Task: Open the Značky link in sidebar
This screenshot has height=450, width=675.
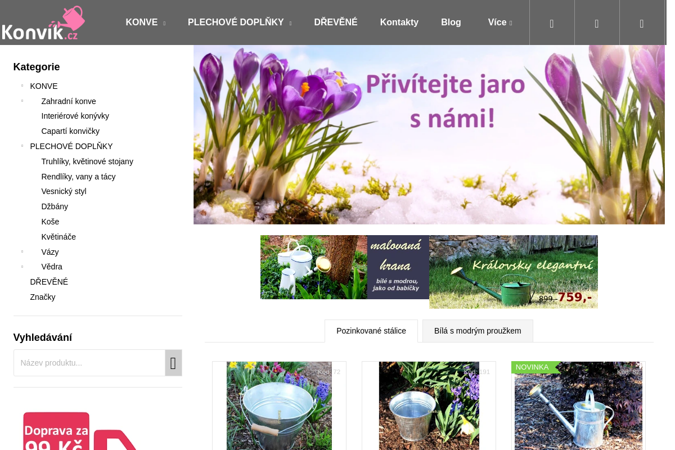Action: [x=43, y=297]
